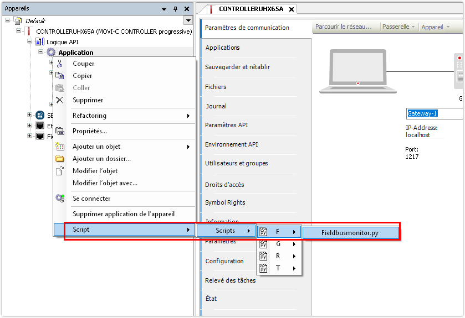Viewport: 465px width, 318px height.
Task: Click the Se connecter gear icon
Action: tap(60, 199)
